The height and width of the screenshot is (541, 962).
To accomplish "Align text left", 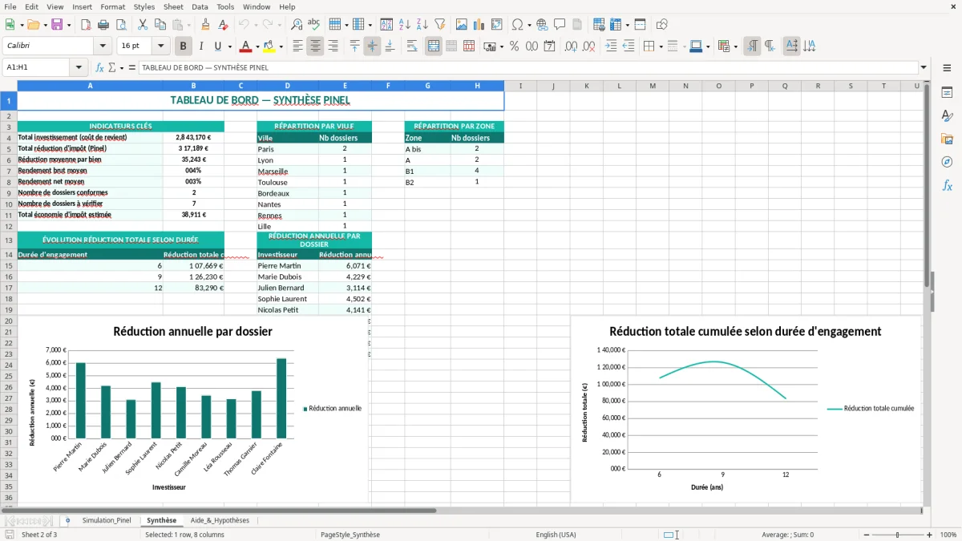I will click(297, 46).
